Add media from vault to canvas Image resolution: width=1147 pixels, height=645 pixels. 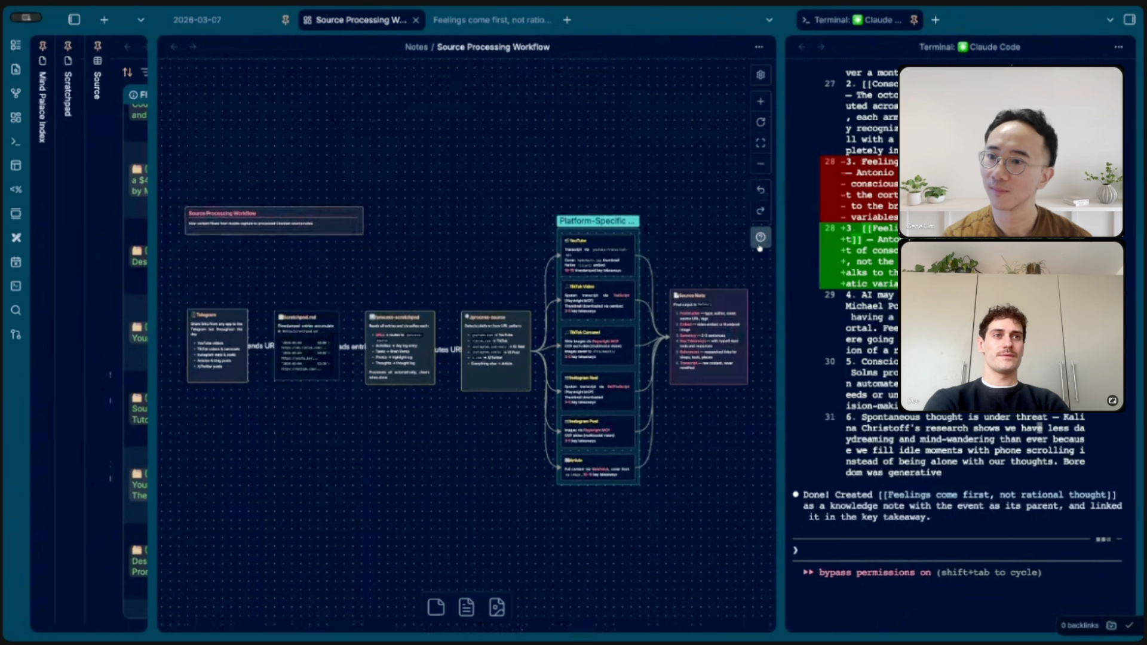497,607
